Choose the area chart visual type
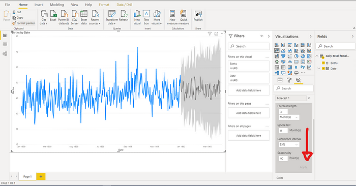 [x=283, y=51]
